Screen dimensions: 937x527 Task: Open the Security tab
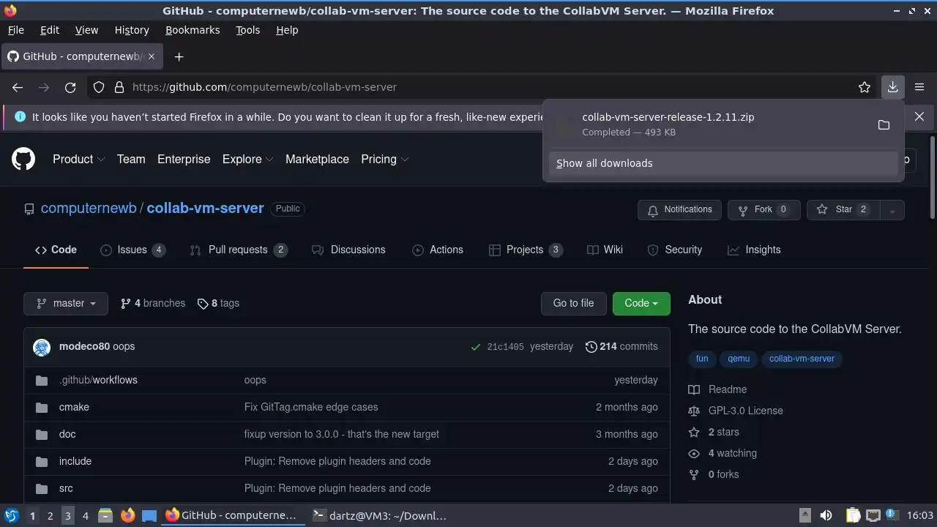point(675,250)
